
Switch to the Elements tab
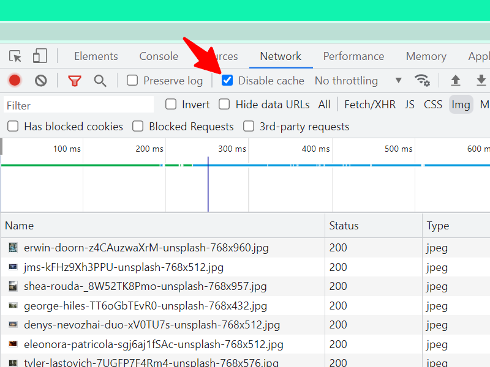(x=96, y=56)
